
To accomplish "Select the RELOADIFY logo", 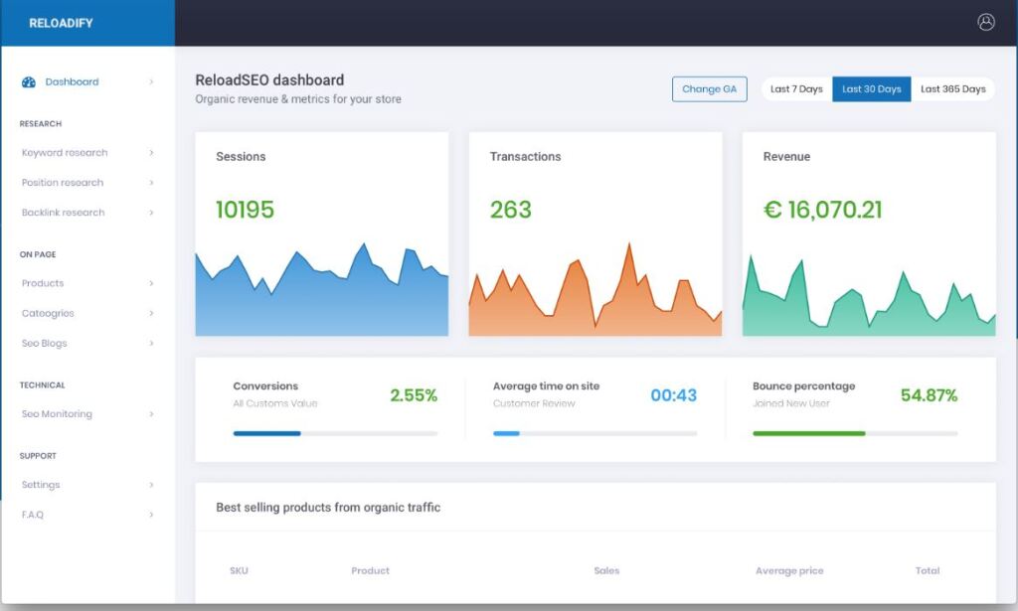I will 62,22.
